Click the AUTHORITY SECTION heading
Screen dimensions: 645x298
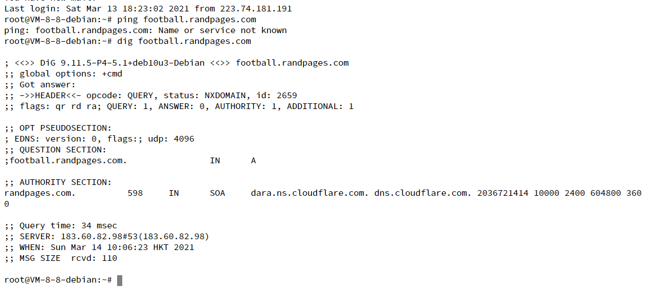coord(66,182)
